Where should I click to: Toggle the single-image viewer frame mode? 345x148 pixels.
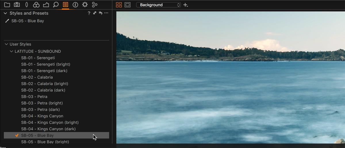click(x=127, y=5)
